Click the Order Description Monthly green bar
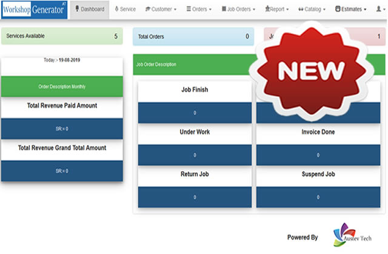This screenshot has width=388, height=254. point(62,86)
